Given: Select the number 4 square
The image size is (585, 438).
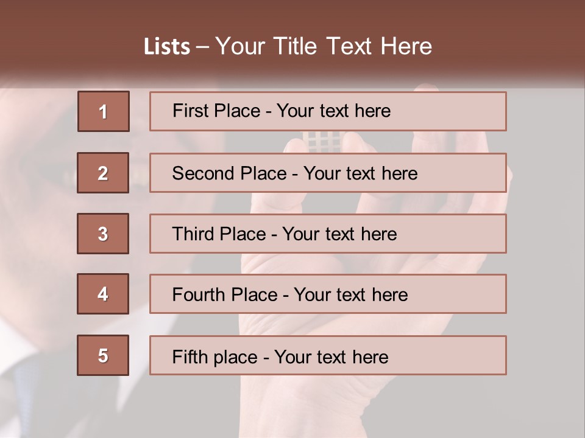Looking at the screenshot, I should [x=103, y=294].
